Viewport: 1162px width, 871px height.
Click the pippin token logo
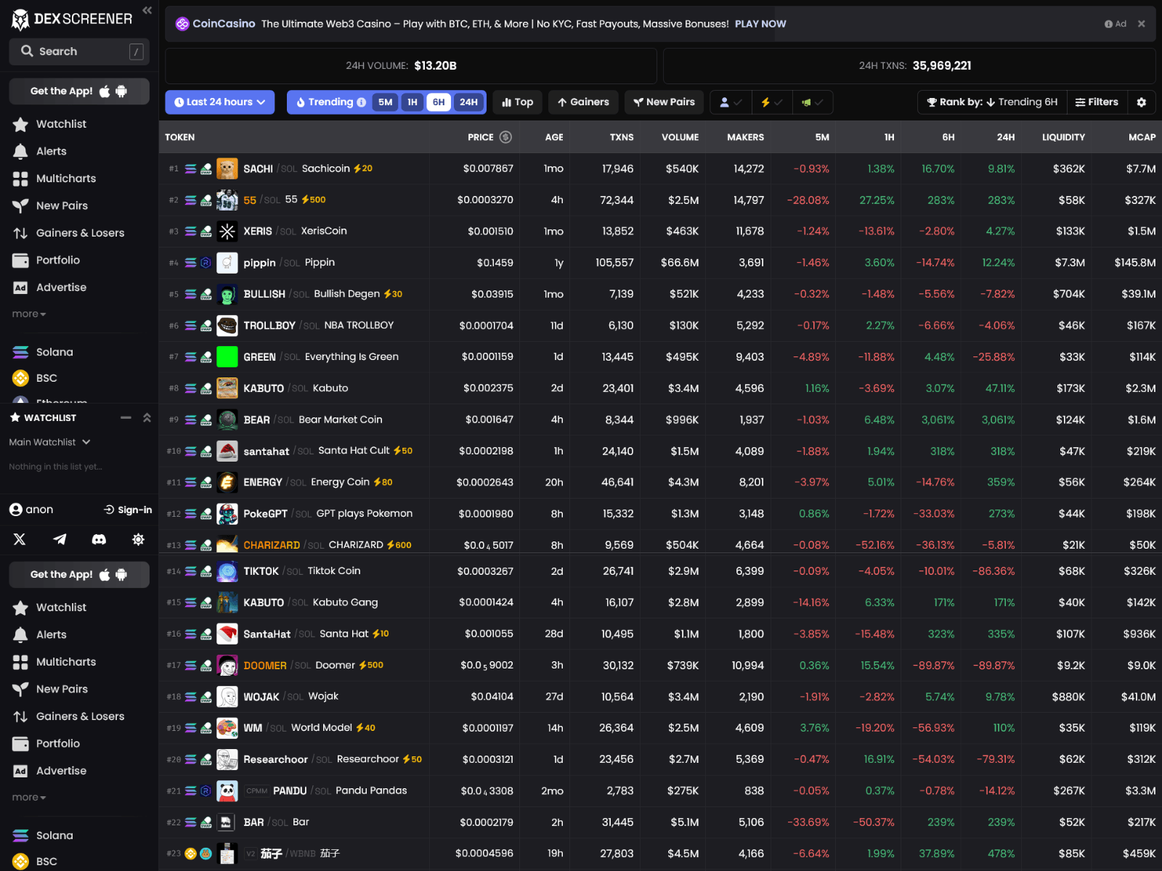pyautogui.click(x=227, y=263)
